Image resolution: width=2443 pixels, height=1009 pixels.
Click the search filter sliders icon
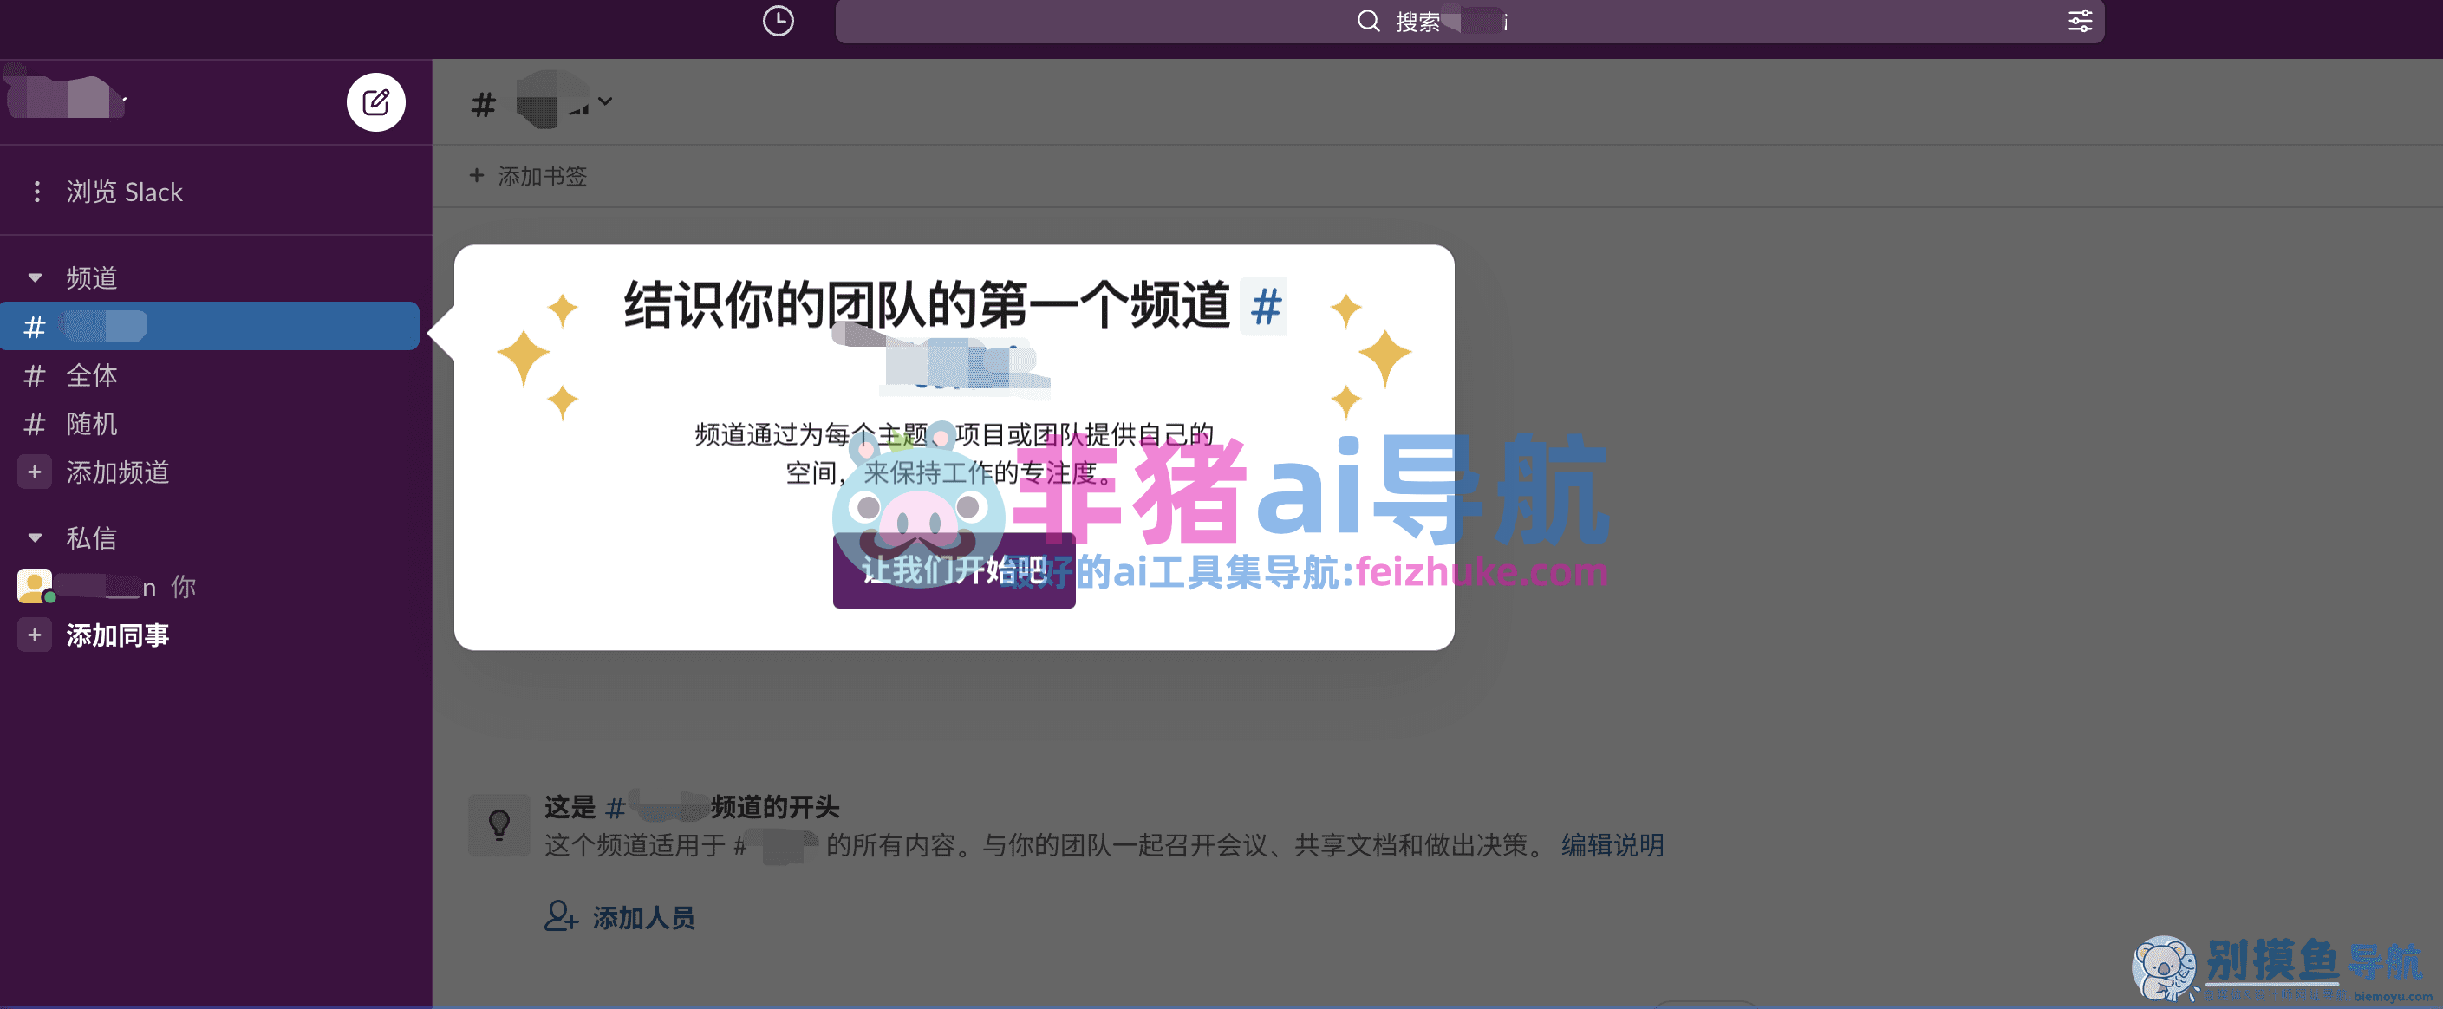click(2080, 21)
